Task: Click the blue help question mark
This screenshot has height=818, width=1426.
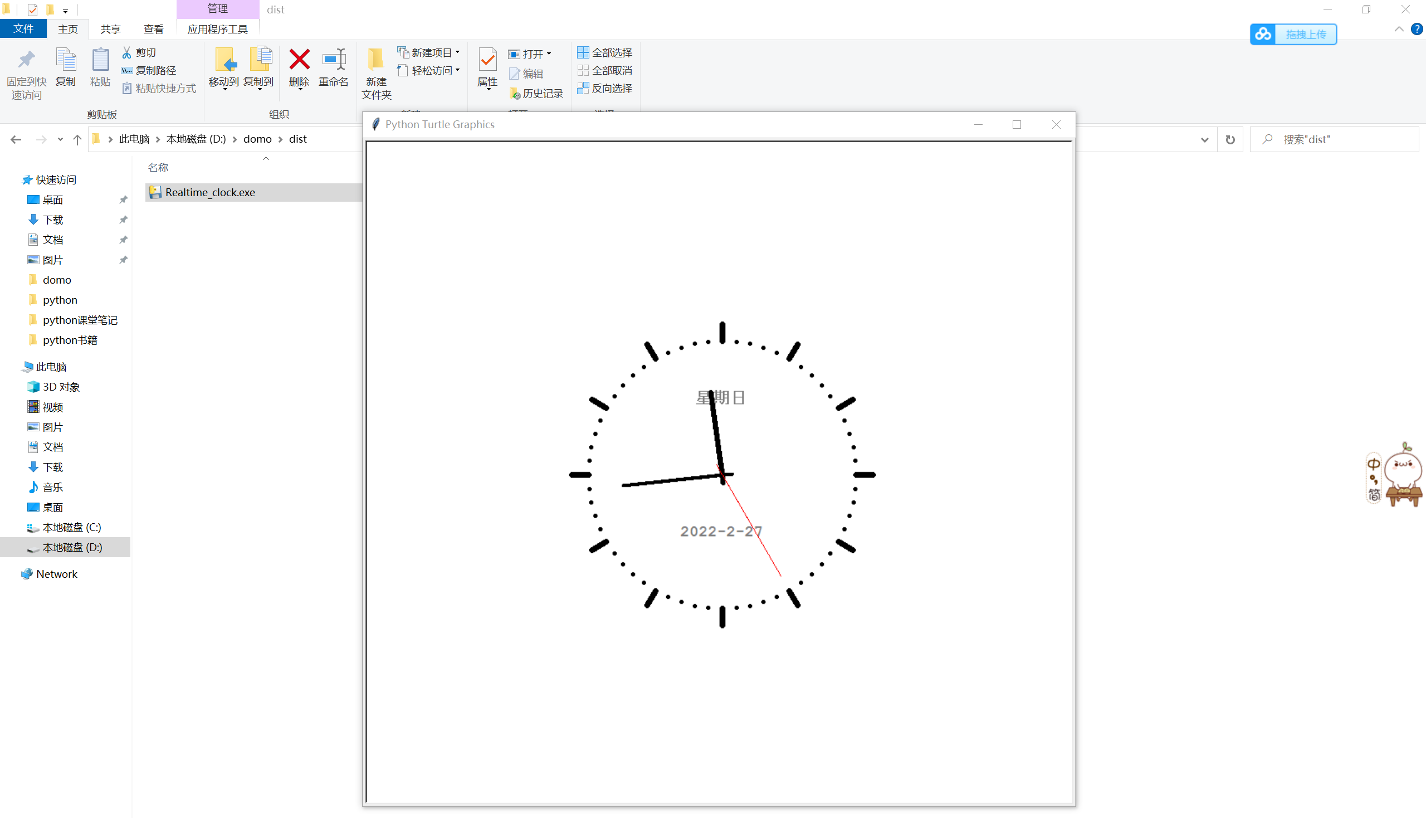Action: click(1417, 29)
